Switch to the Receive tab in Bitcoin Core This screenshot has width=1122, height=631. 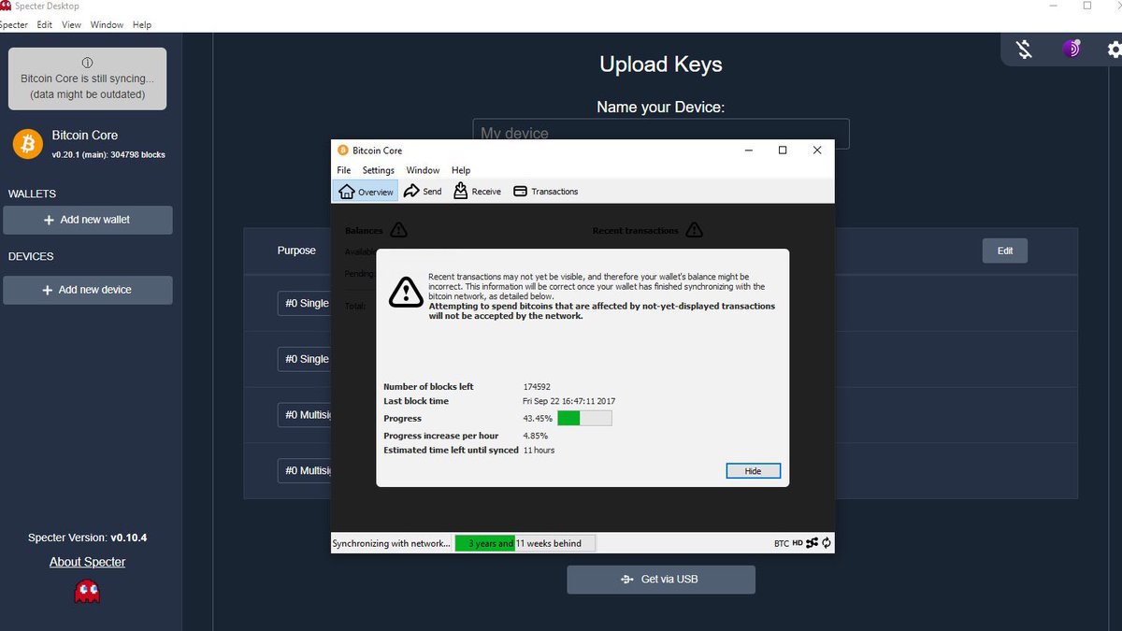477,191
